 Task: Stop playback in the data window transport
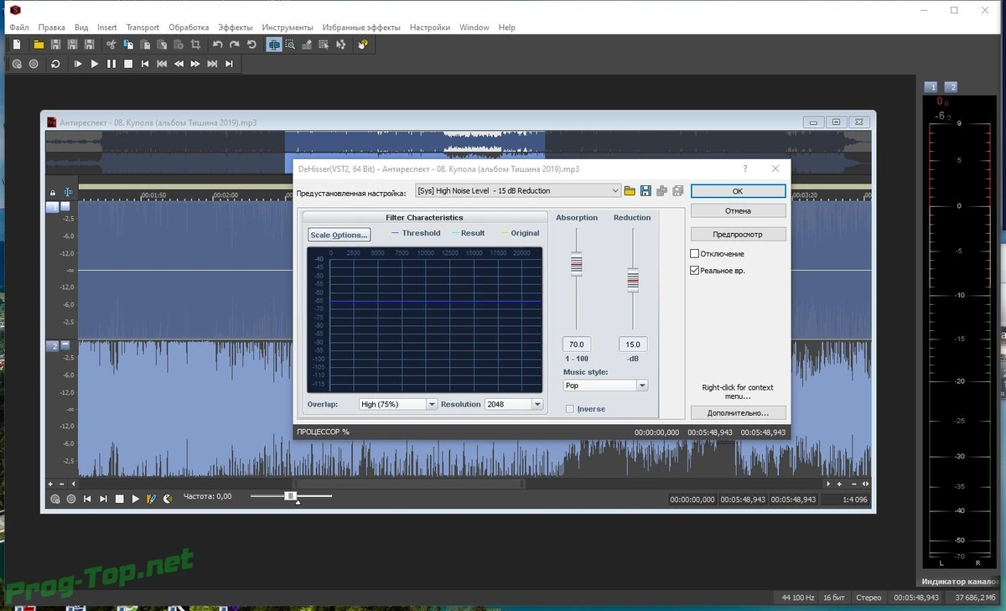(x=120, y=499)
